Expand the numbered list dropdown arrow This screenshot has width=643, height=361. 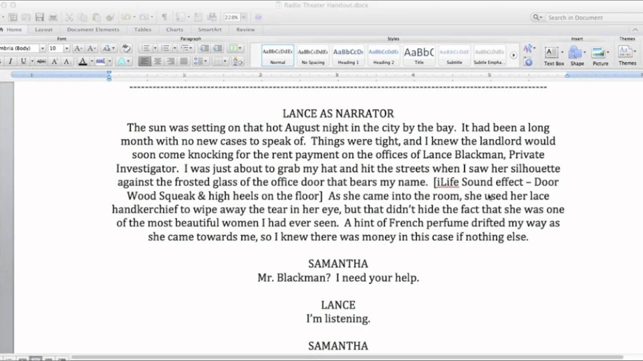[174, 48]
